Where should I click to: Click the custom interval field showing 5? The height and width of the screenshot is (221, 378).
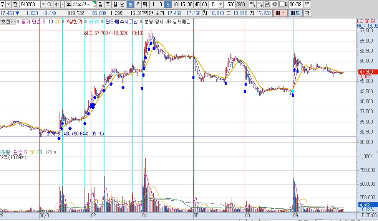[213, 4]
